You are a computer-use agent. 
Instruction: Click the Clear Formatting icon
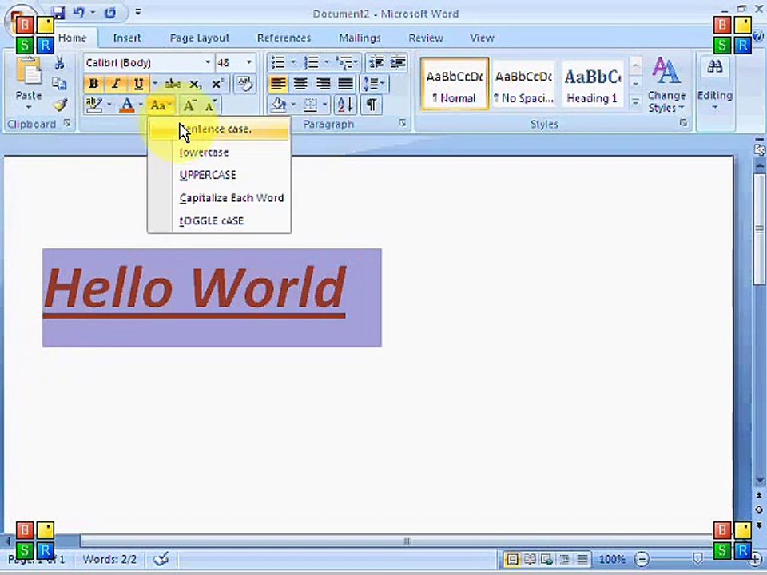coord(244,84)
